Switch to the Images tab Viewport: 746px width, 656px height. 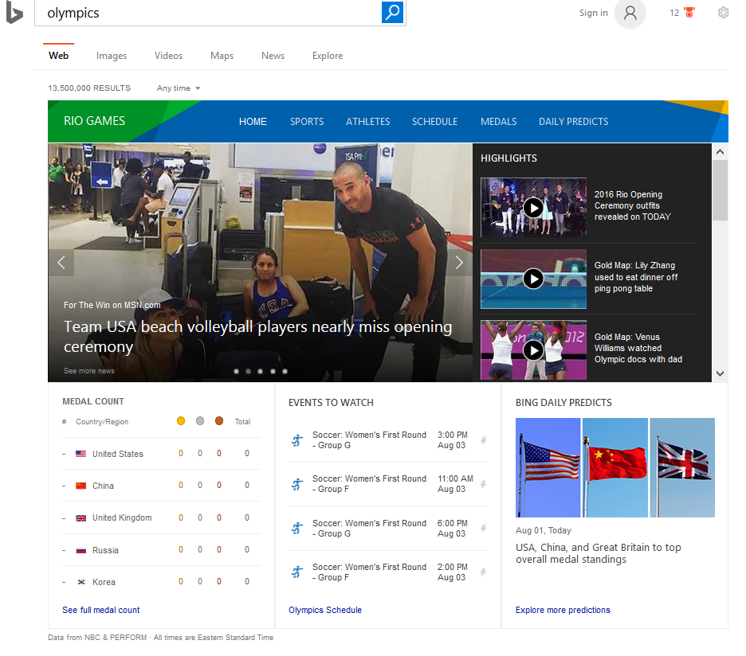click(112, 56)
